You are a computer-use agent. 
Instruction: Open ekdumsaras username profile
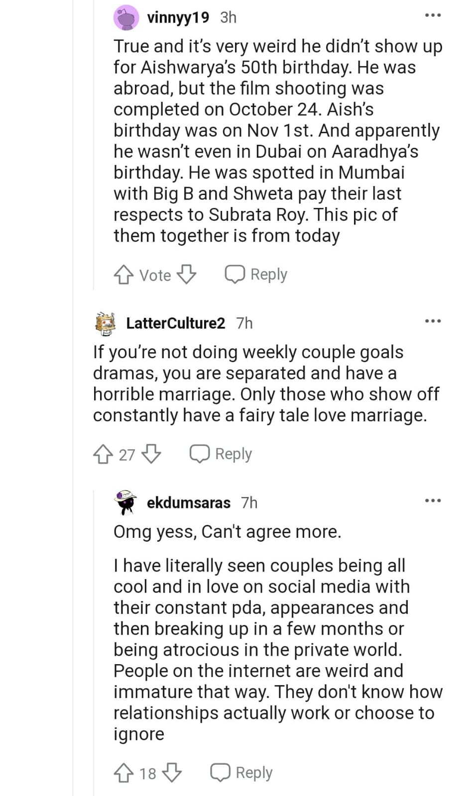click(188, 503)
